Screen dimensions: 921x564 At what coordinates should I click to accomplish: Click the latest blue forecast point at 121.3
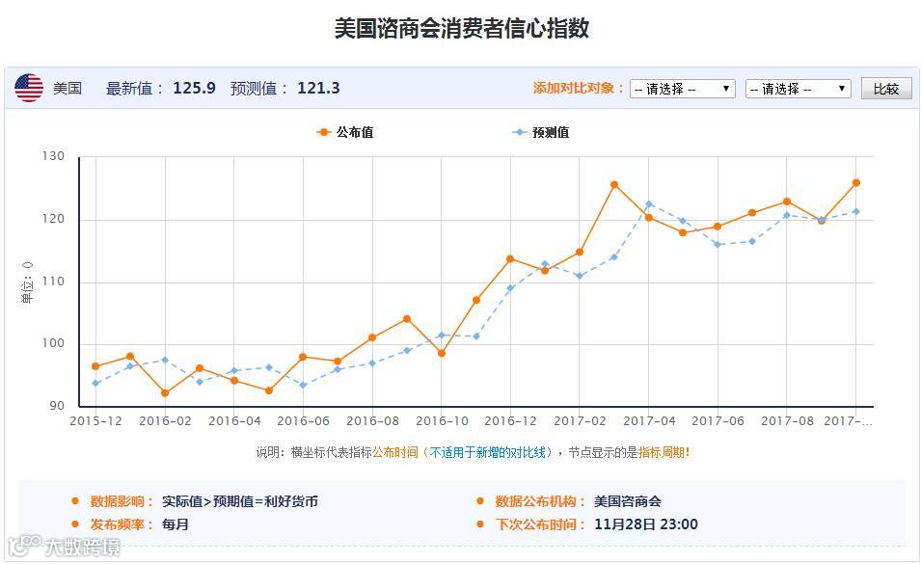click(855, 211)
